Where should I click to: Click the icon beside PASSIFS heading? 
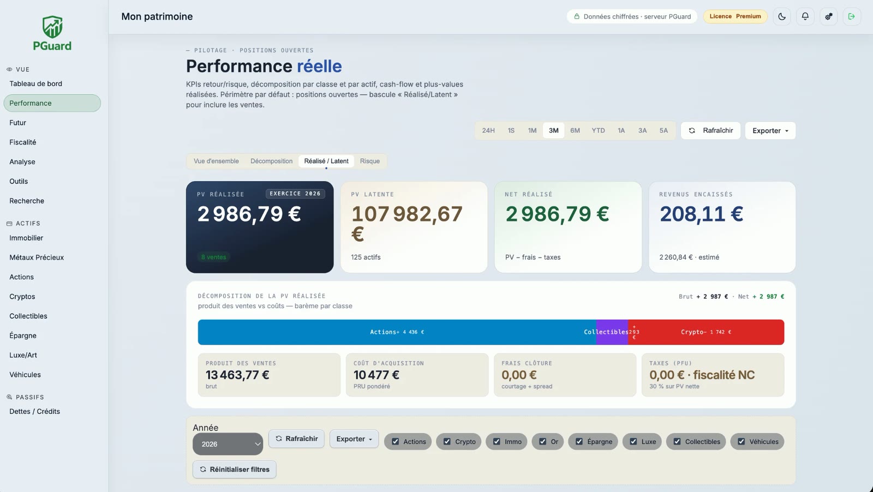click(9, 397)
